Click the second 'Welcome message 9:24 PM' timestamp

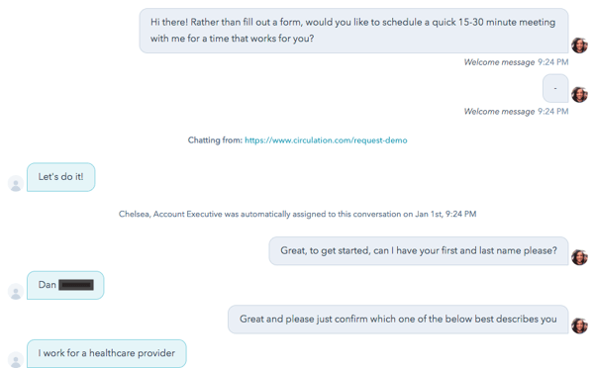(x=516, y=112)
